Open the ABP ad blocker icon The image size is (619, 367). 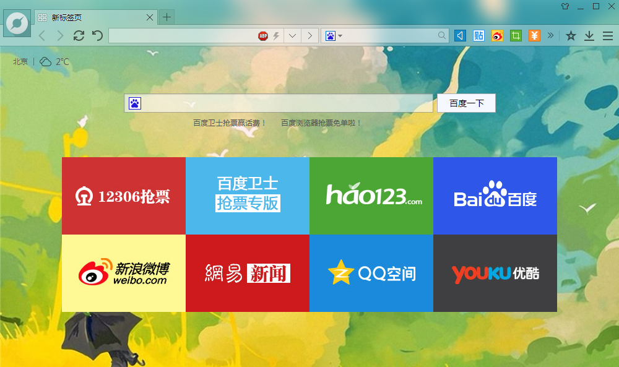[x=263, y=36]
